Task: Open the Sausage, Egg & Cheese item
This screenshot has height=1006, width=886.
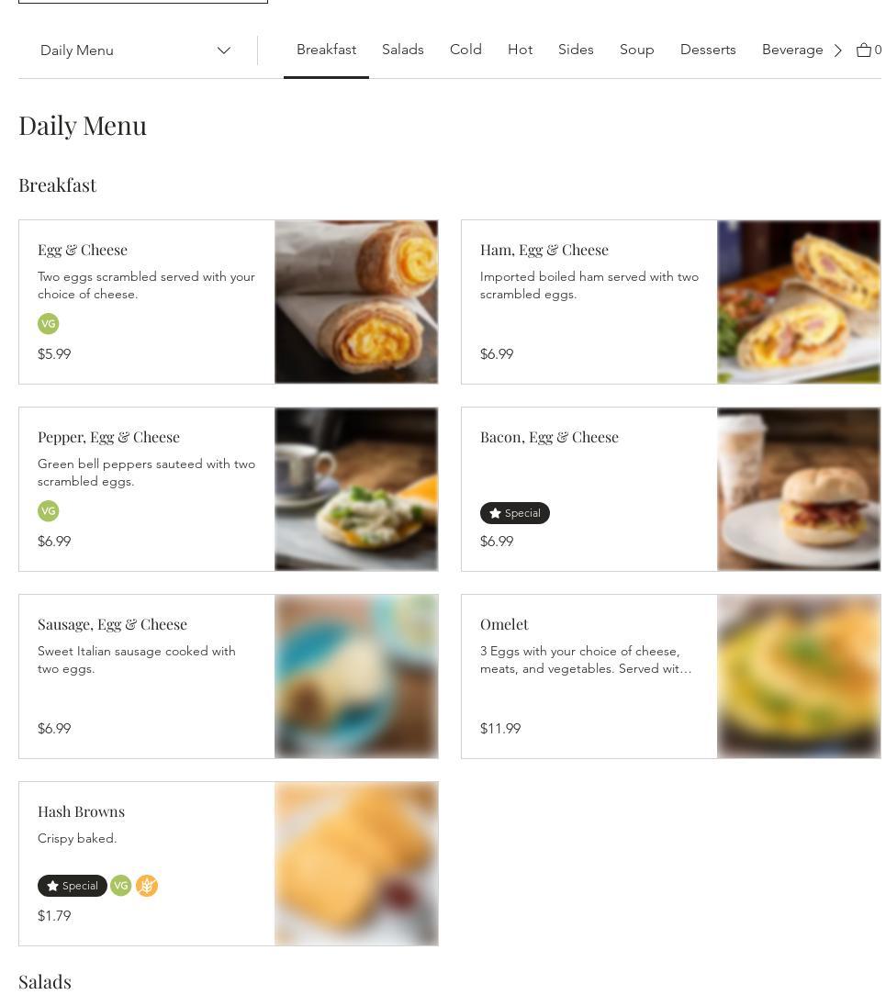Action: pyautogui.click(x=112, y=624)
